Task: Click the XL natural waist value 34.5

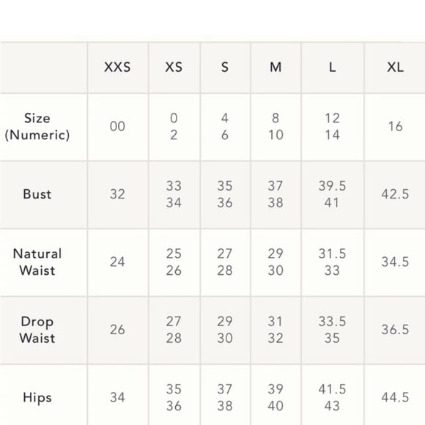Action: pos(395,262)
